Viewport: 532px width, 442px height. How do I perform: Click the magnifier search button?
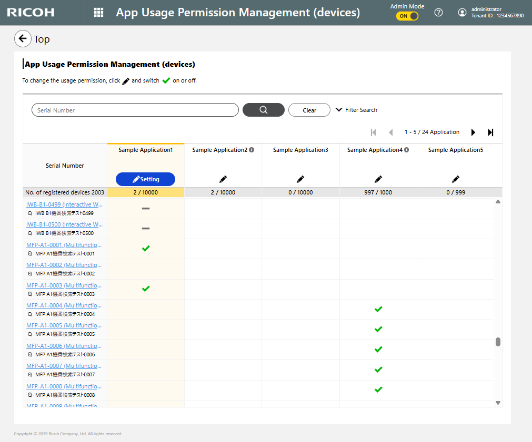point(263,110)
